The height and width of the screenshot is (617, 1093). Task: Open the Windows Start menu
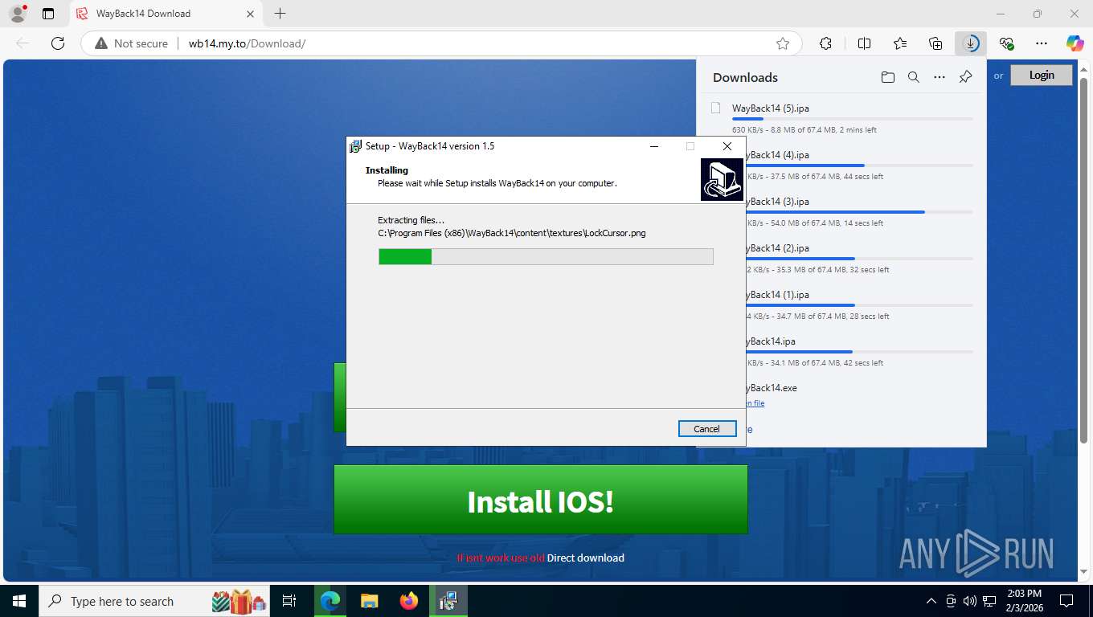coord(18,601)
